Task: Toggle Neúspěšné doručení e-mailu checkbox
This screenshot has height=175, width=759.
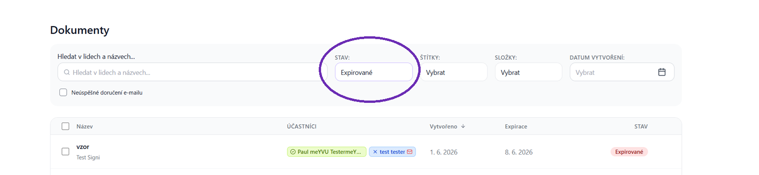Action: coord(63,93)
